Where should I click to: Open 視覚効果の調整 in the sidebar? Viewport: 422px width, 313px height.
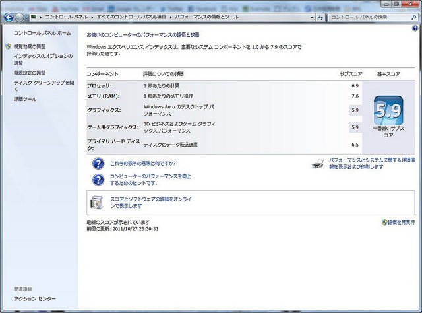[x=30, y=47]
